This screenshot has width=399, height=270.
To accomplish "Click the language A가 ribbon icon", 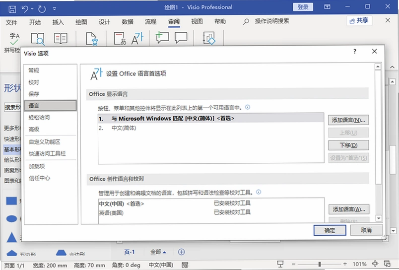I will coord(137,38).
